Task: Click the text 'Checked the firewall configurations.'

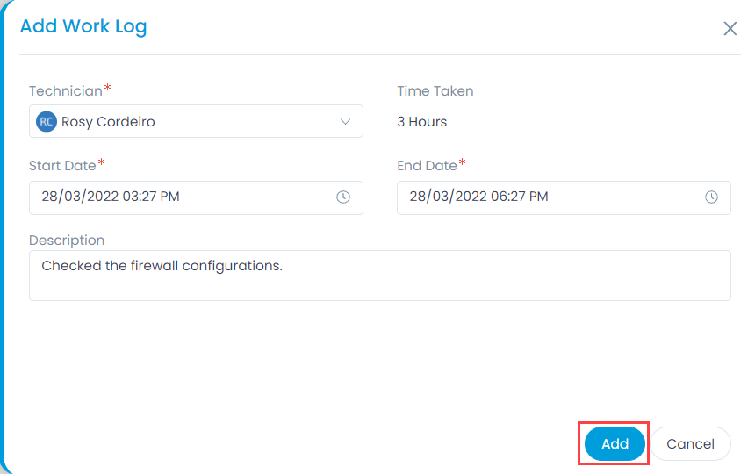Action: (162, 266)
